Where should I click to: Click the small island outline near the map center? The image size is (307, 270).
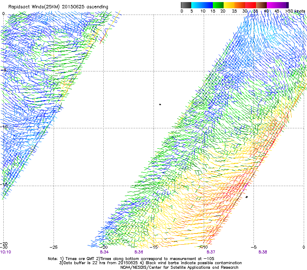[x=160, y=105]
